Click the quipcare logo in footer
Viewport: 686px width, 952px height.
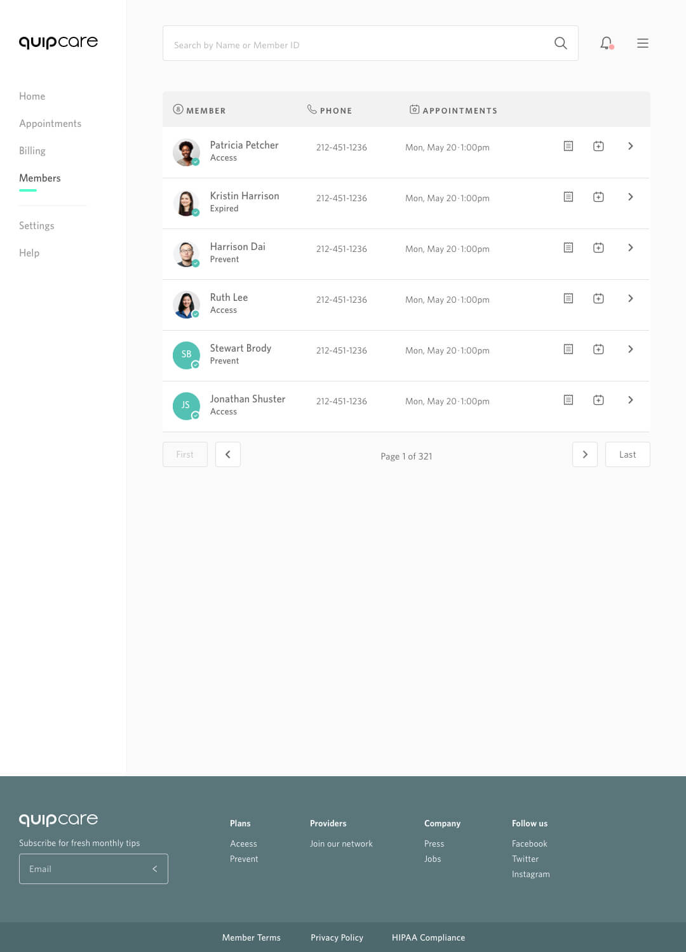pyautogui.click(x=58, y=819)
